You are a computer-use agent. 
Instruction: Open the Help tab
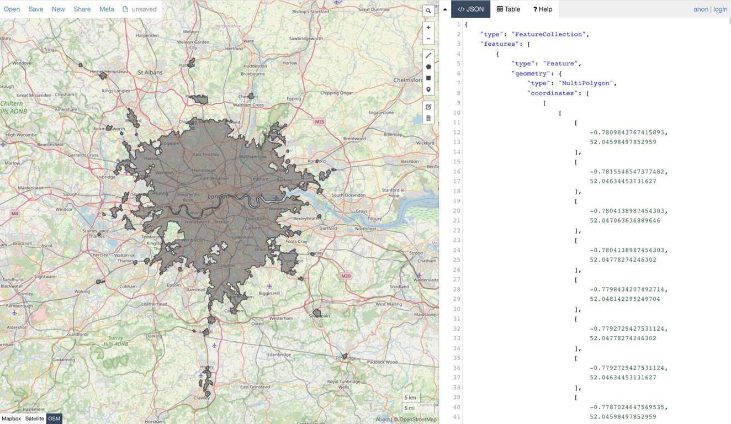pos(542,9)
